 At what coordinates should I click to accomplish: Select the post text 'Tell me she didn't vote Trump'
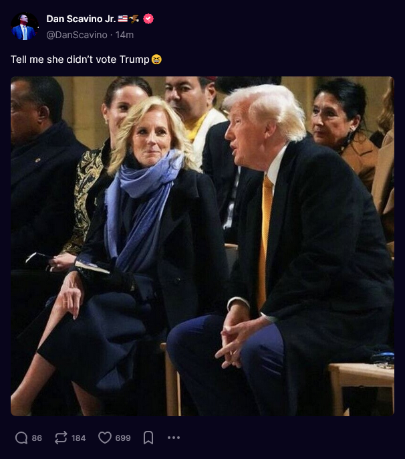click(80, 60)
